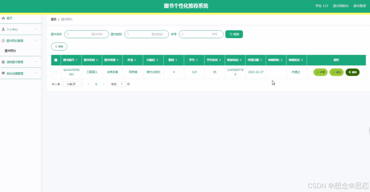Viewport: 370px width, 192px height.
Task: Select all rows via header checkbox
Action: coord(56,60)
